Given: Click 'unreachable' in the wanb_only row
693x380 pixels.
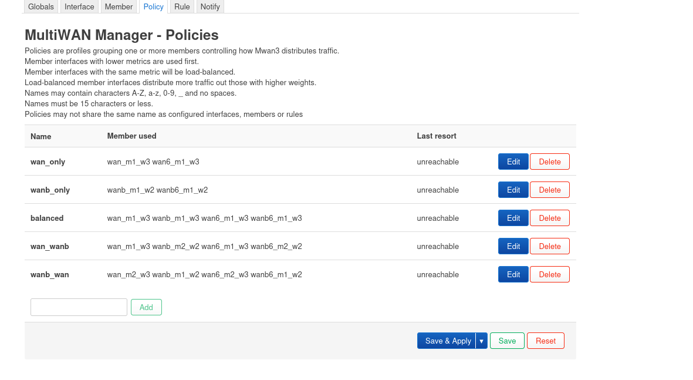Looking at the screenshot, I should [438, 190].
